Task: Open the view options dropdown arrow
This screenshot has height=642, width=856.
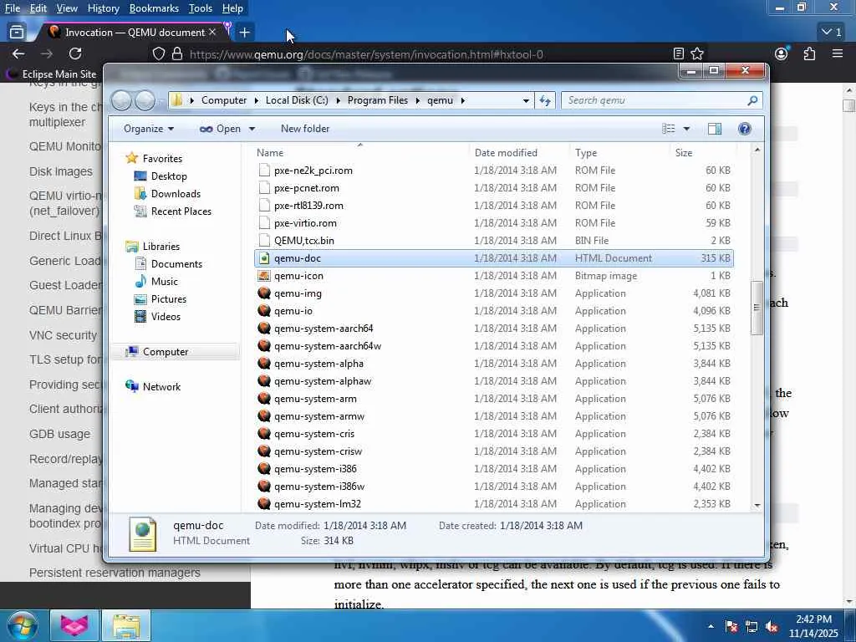Action: coord(687,129)
